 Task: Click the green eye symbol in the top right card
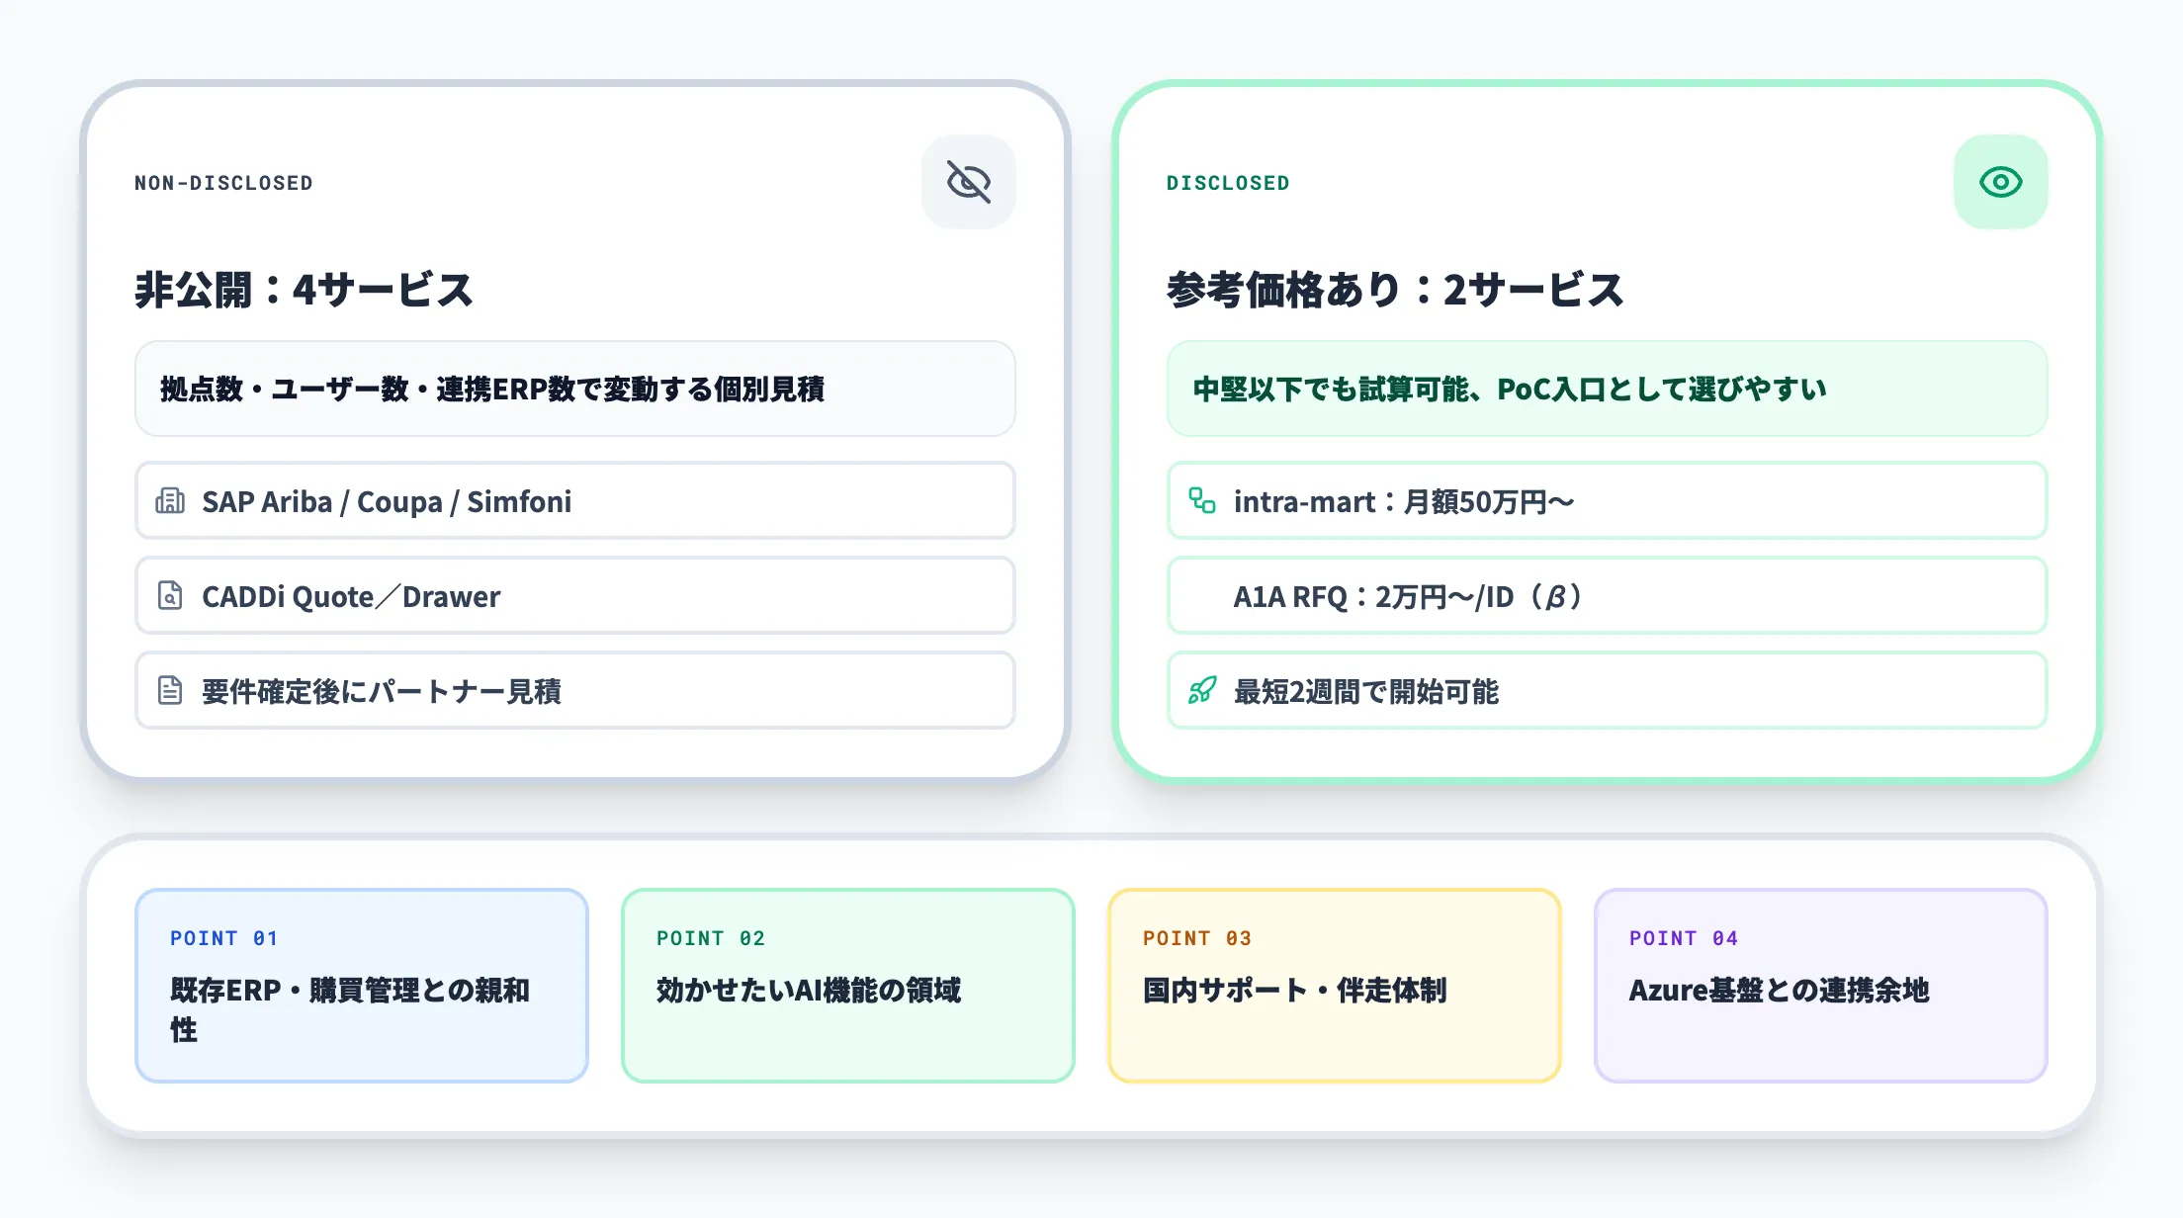(2001, 181)
